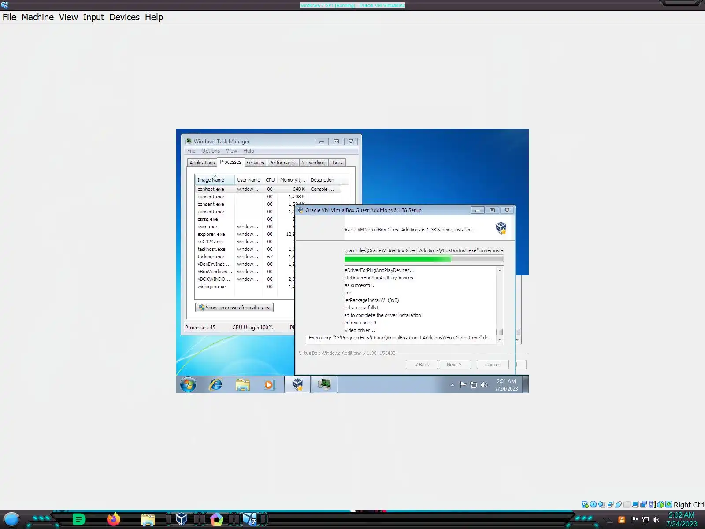Select the conhost.exe process row

[268, 189]
